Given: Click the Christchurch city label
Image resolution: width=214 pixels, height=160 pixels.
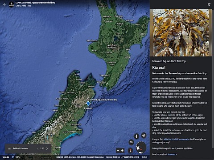Looking at the screenshot, I should coord(76,124).
